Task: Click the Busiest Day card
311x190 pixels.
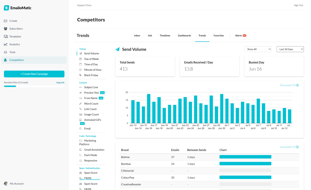Action: pyautogui.click(x=274, y=66)
